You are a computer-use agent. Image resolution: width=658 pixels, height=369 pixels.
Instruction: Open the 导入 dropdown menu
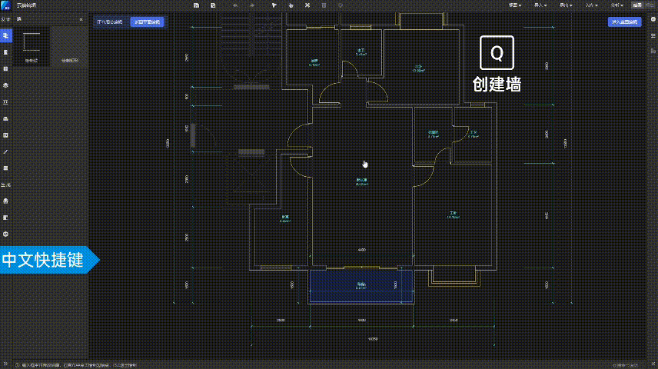point(540,5)
